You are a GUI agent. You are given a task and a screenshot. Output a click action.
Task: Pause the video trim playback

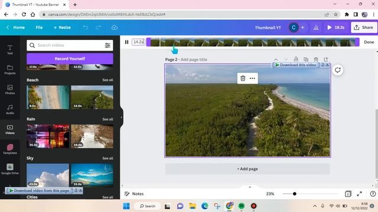[126, 42]
